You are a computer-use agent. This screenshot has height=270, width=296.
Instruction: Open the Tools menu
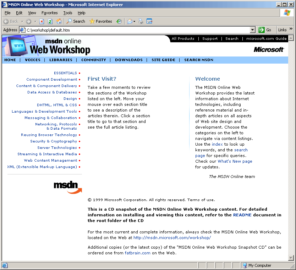click(x=67, y=13)
